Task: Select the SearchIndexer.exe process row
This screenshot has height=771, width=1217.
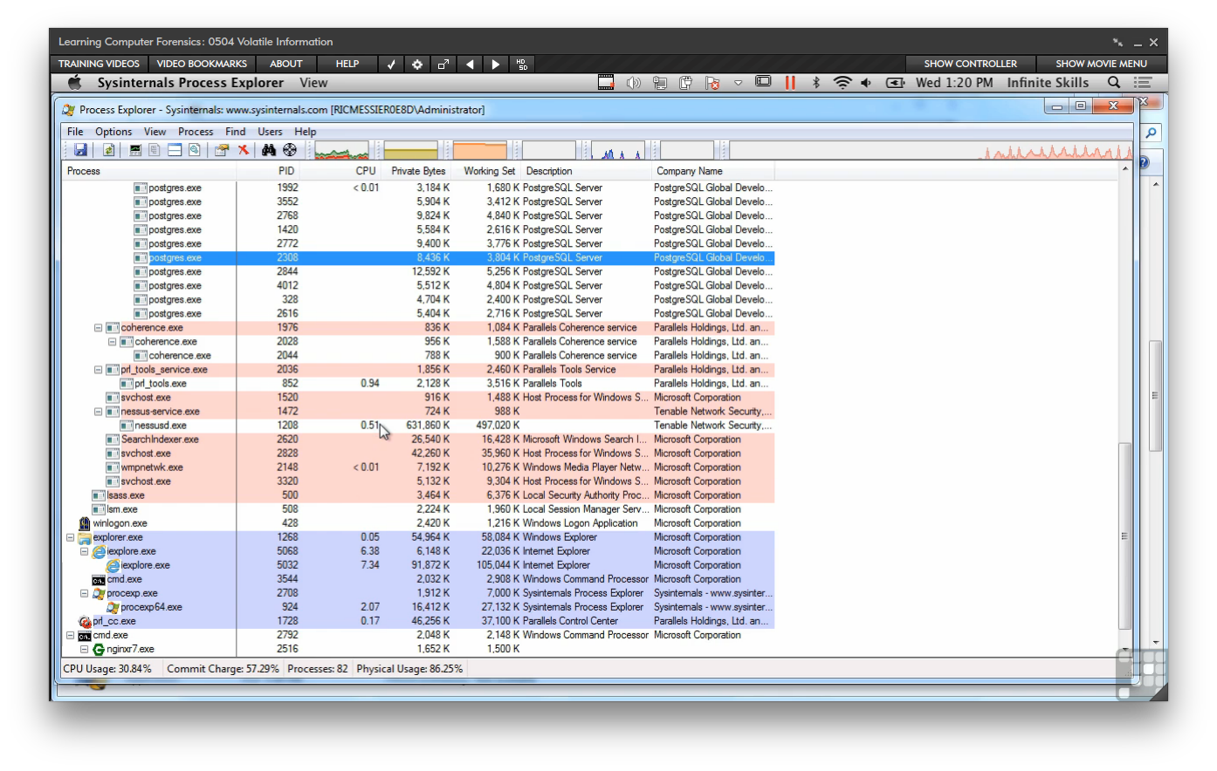Action: [x=418, y=440]
